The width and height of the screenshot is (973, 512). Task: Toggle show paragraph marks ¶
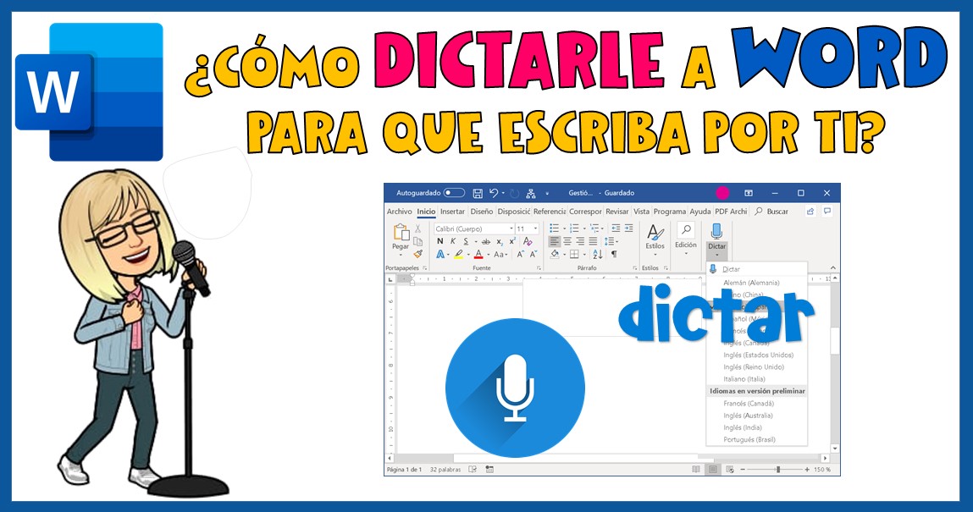click(x=614, y=254)
